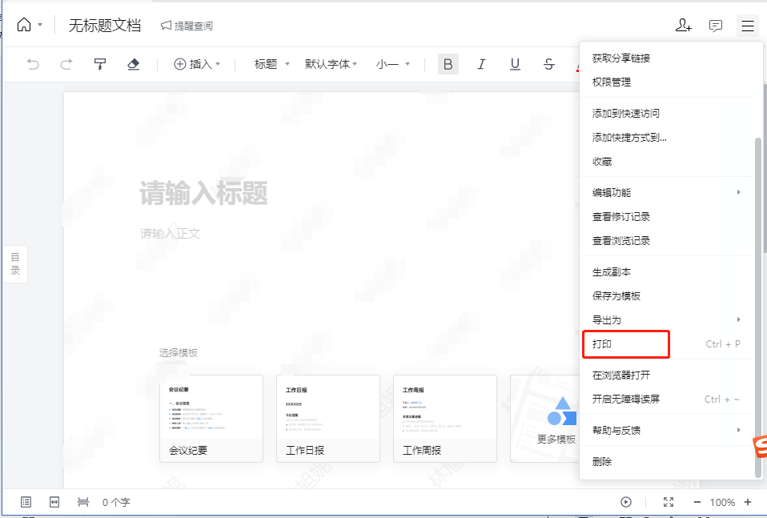Image resolution: width=767 pixels, height=518 pixels.
Task: Click 收藏 menu entry
Action: coord(667,162)
